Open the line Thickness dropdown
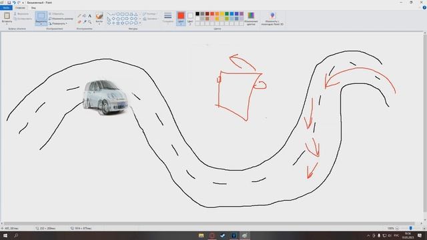The width and height of the screenshot is (427, 240). pos(167,18)
